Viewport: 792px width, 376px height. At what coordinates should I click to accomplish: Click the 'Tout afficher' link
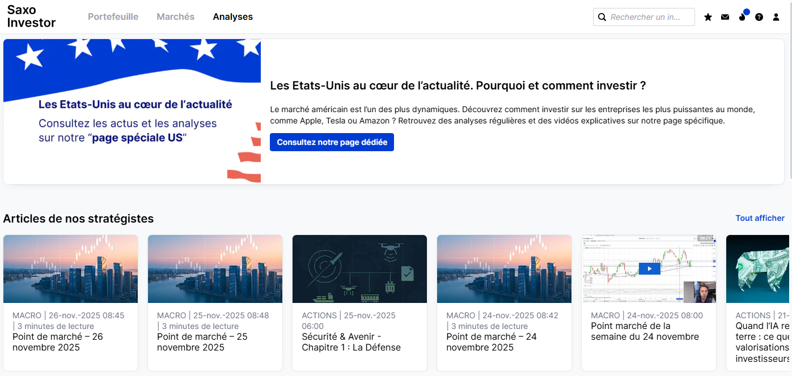point(760,218)
